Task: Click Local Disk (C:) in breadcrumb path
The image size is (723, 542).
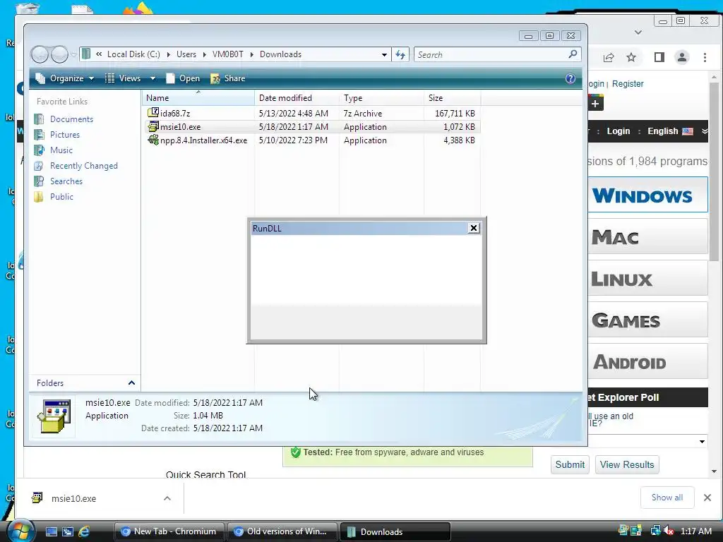Action: 133,54
